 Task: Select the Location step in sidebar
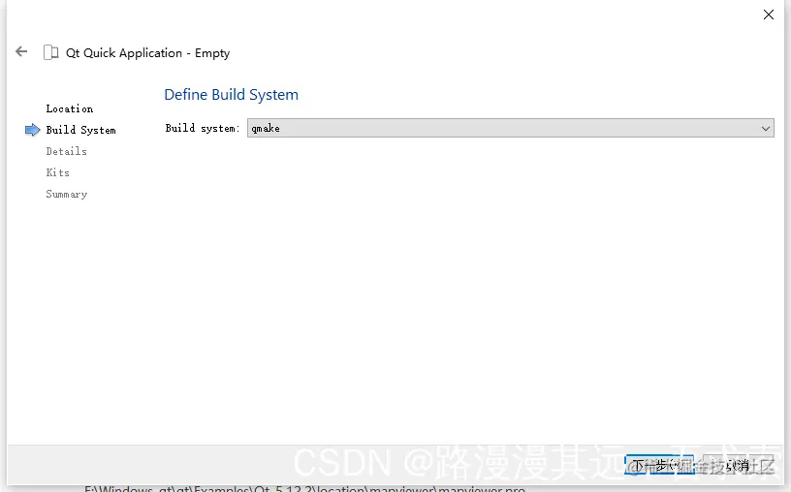point(70,108)
